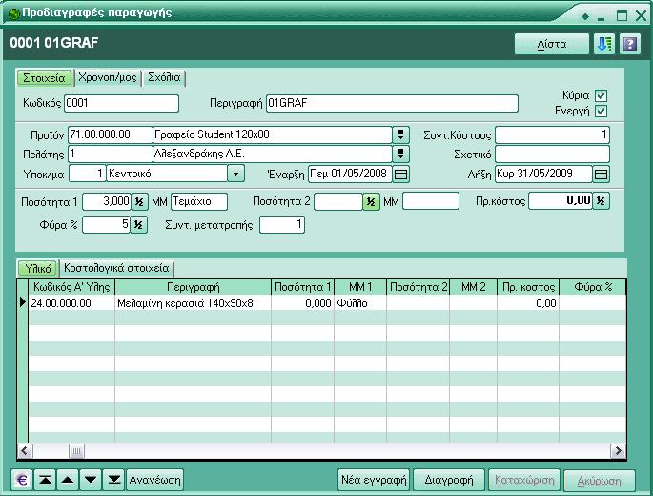Click the grid Περιγραφή column header
This screenshot has height=496, width=653.
[194, 287]
